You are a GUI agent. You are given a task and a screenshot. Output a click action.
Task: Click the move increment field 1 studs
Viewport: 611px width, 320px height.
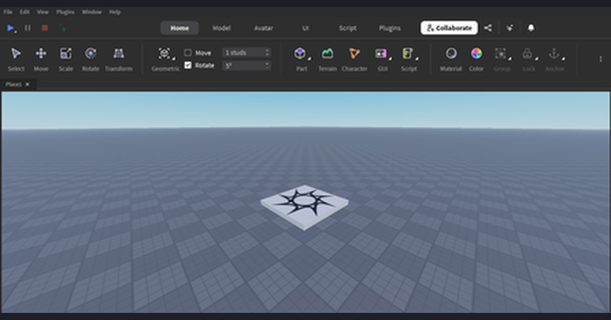click(246, 52)
